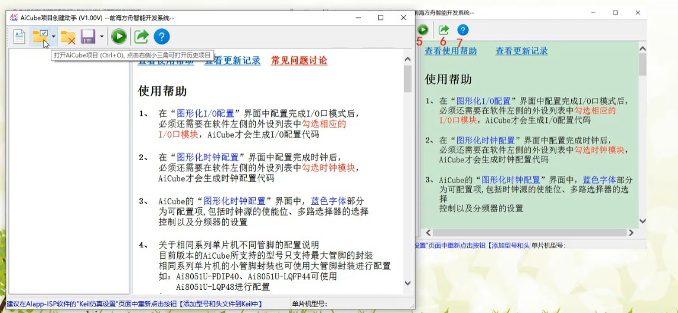Click the 使用帮助 heading in front window
Viewport: 678px width, 313px height.
[162, 91]
